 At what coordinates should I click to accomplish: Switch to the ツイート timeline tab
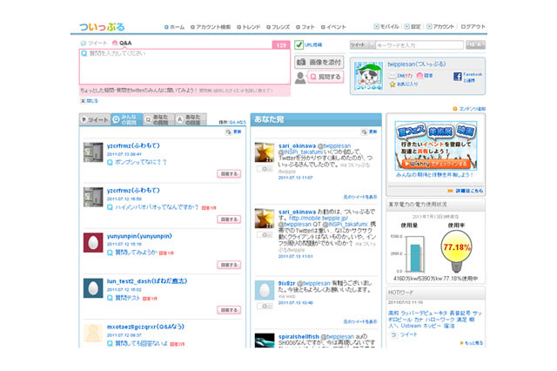(95, 120)
